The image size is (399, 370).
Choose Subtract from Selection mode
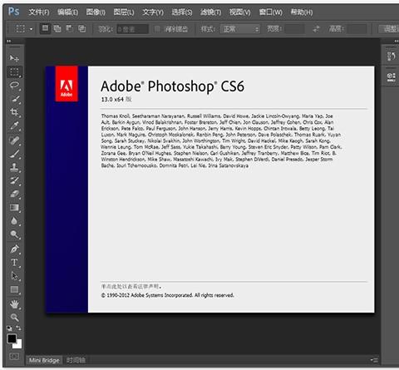coord(70,28)
